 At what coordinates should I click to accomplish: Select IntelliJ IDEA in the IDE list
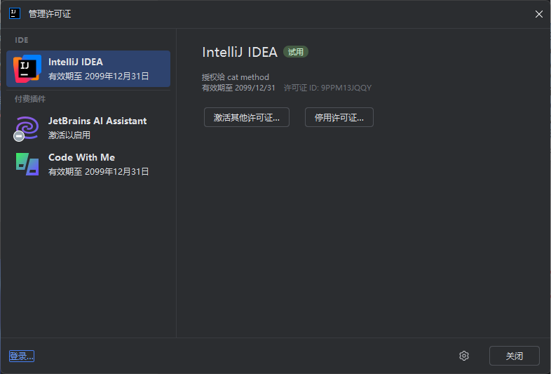(88, 69)
